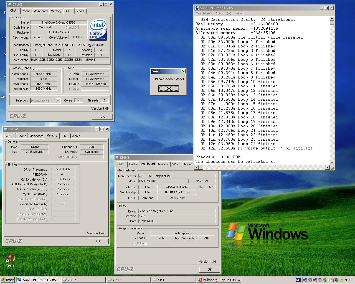Open Memory tab in top CPU-Z window

(56, 11)
